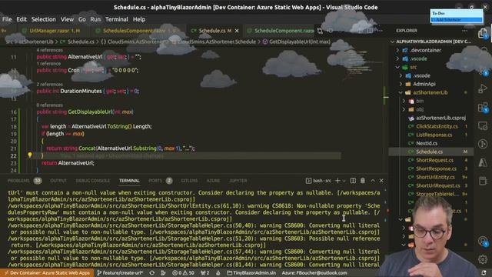Click GetDisplayableUrl(int max) breadcrumb
This screenshot has height=277, width=492.
pyautogui.click(x=297, y=42)
